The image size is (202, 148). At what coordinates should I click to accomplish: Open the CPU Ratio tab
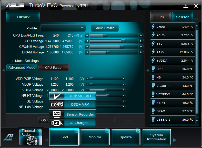(x=53, y=67)
